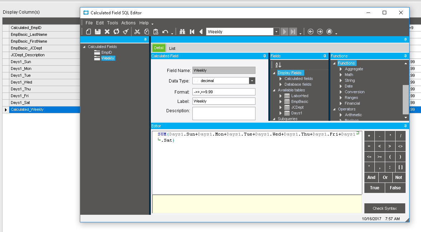
Task: Open the Actions menu
Action: 128,23
